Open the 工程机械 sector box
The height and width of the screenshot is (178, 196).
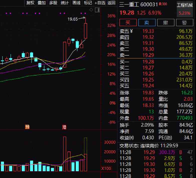click(x=185, y=9)
